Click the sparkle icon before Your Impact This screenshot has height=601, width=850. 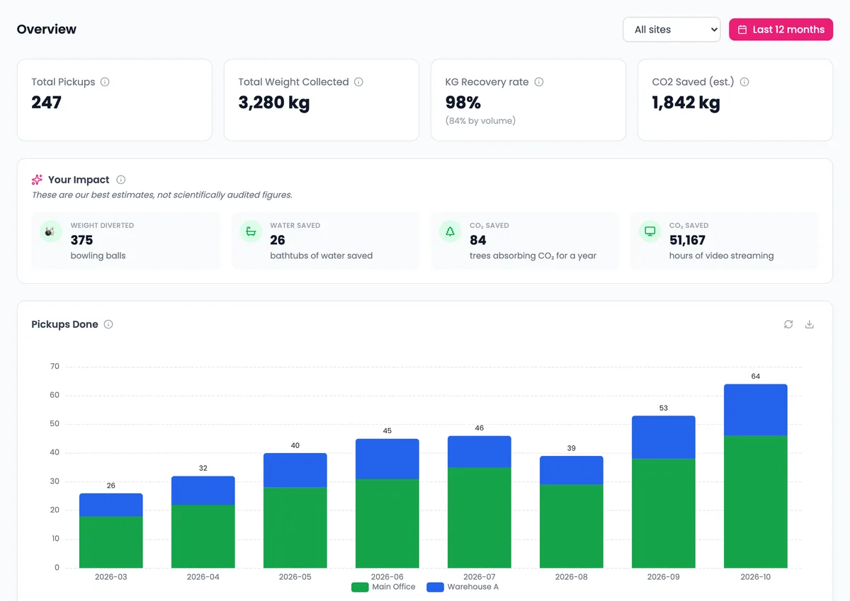click(38, 180)
